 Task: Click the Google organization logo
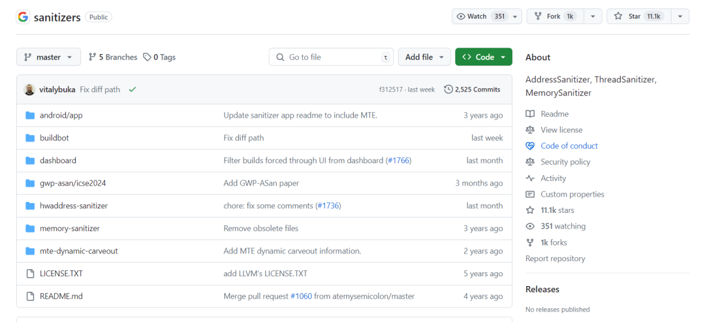click(x=23, y=17)
